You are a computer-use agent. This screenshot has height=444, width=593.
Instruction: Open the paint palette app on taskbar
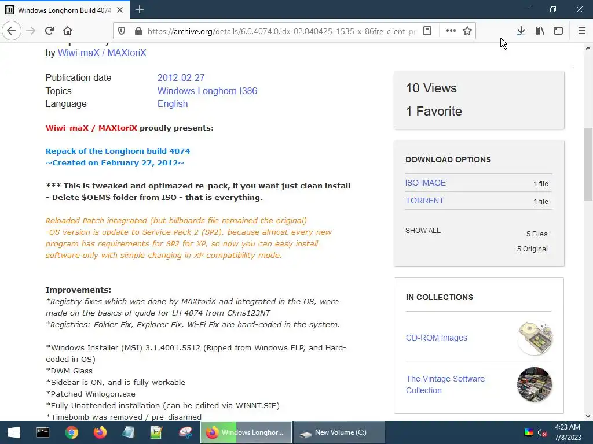click(x=185, y=432)
